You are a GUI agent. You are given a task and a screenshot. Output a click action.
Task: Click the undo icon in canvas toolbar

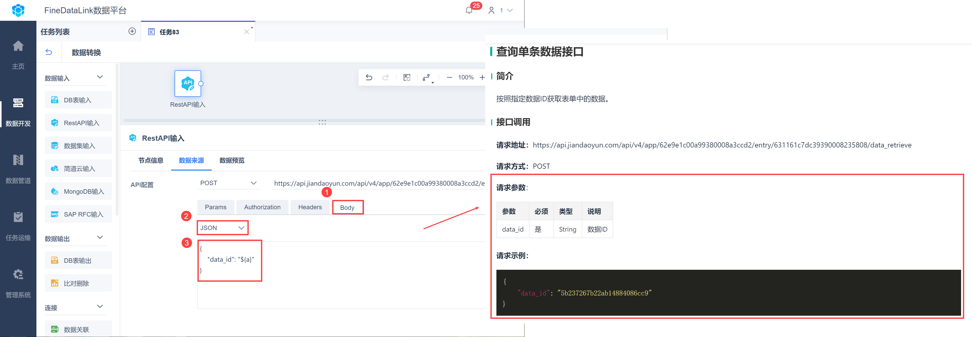point(369,78)
